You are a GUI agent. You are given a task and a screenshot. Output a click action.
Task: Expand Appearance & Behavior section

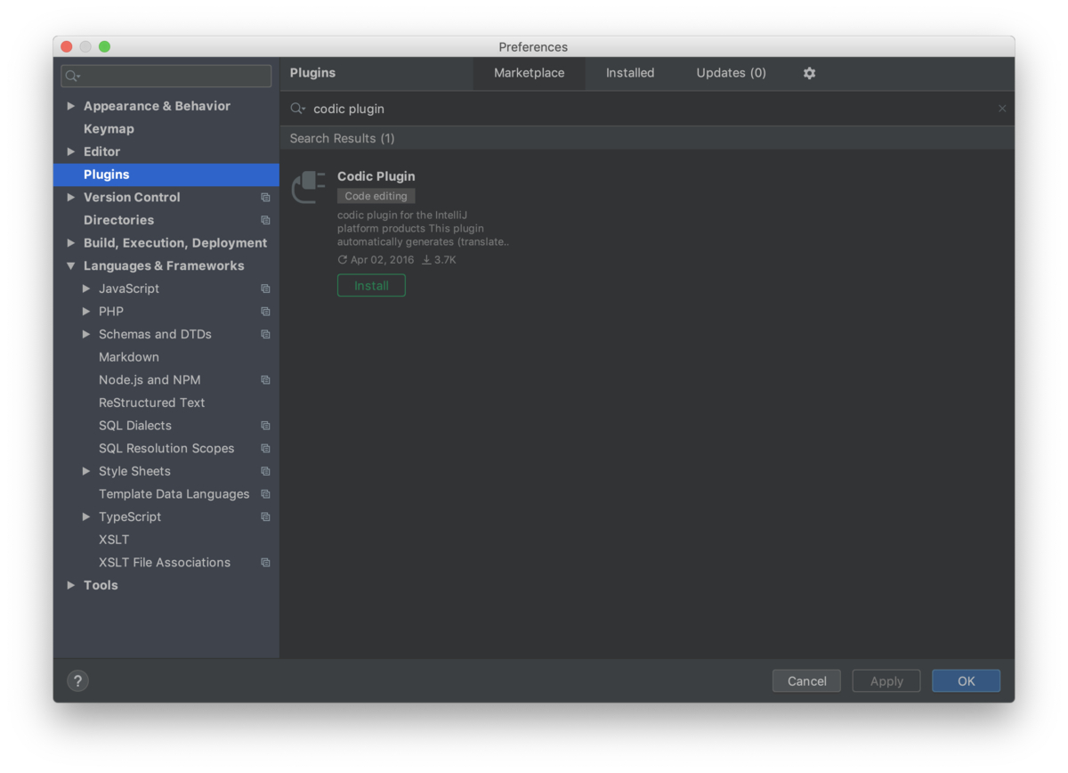click(71, 106)
